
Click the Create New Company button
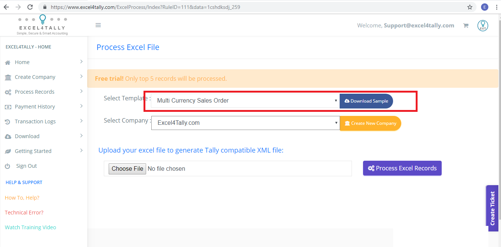(x=370, y=123)
